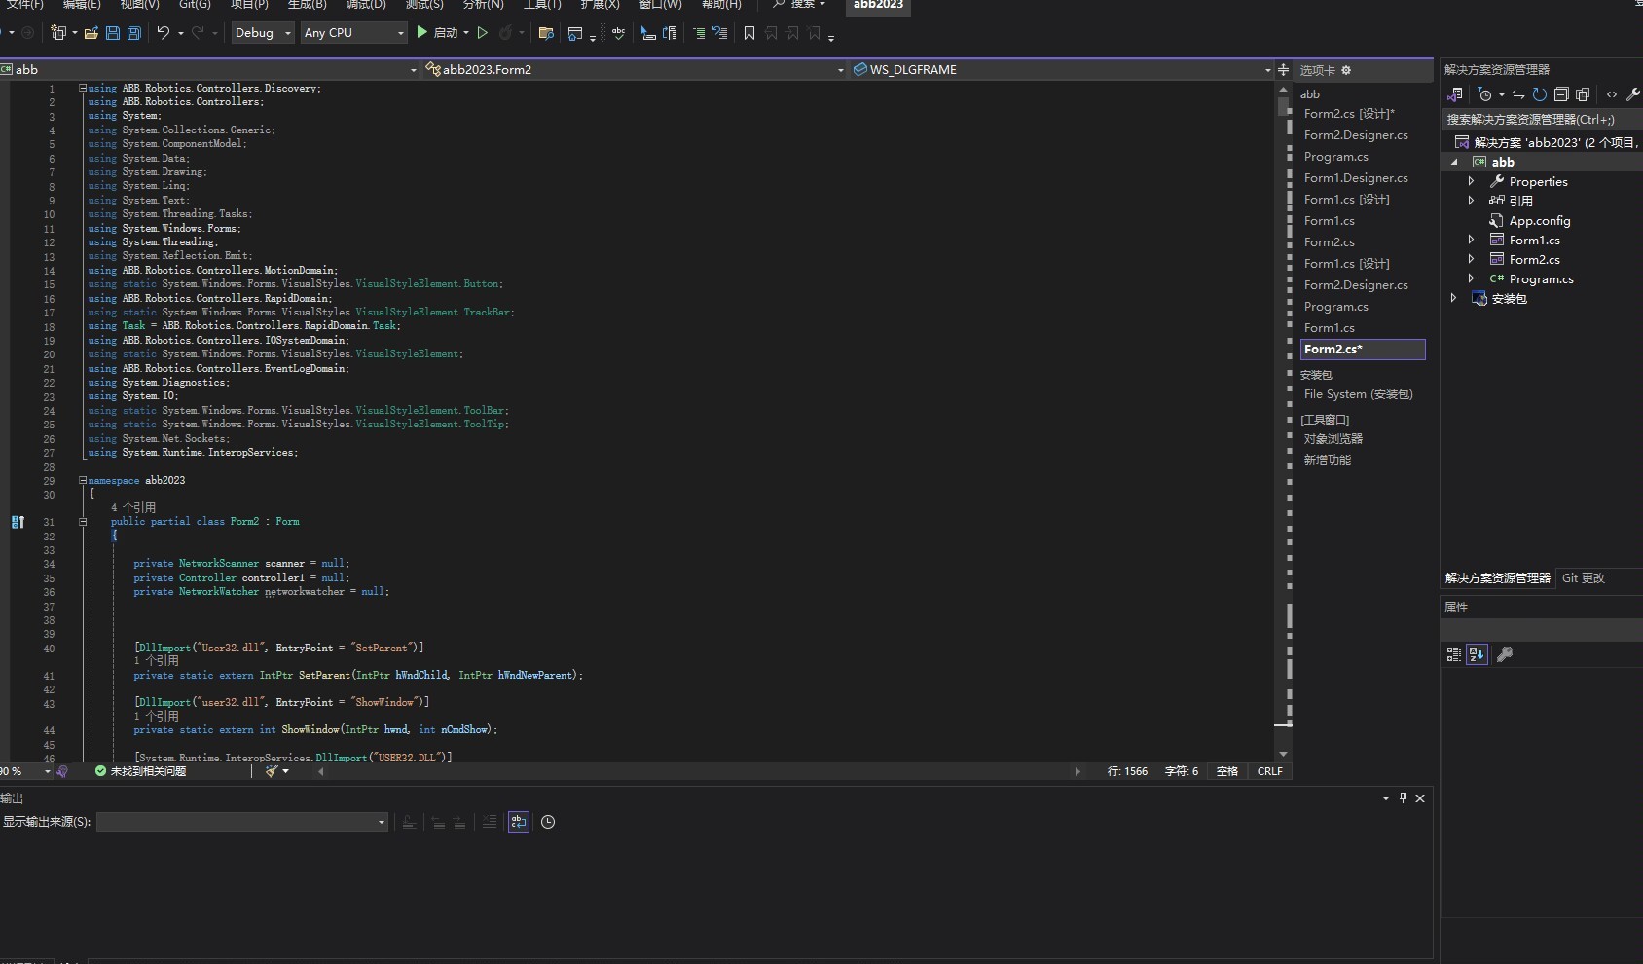1643x964 pixels.
Task: Switch to the Git 更改 tab
Action: coord(1583,578)
